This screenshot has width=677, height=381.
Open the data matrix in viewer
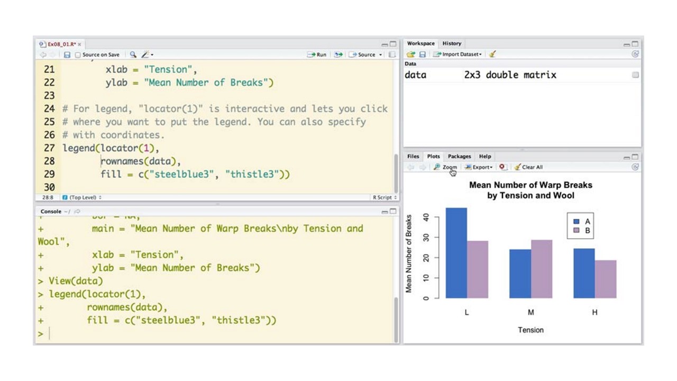(x=415, y=75)
